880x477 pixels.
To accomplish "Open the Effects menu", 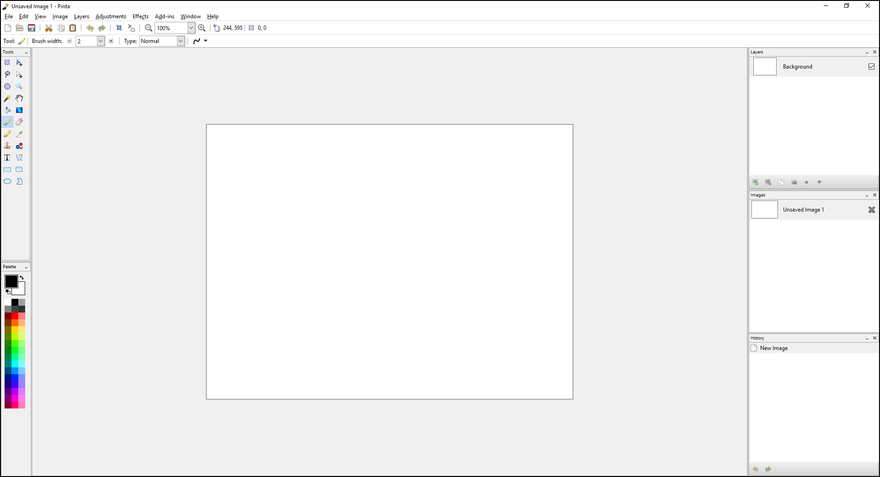I will tap(140, 16).
